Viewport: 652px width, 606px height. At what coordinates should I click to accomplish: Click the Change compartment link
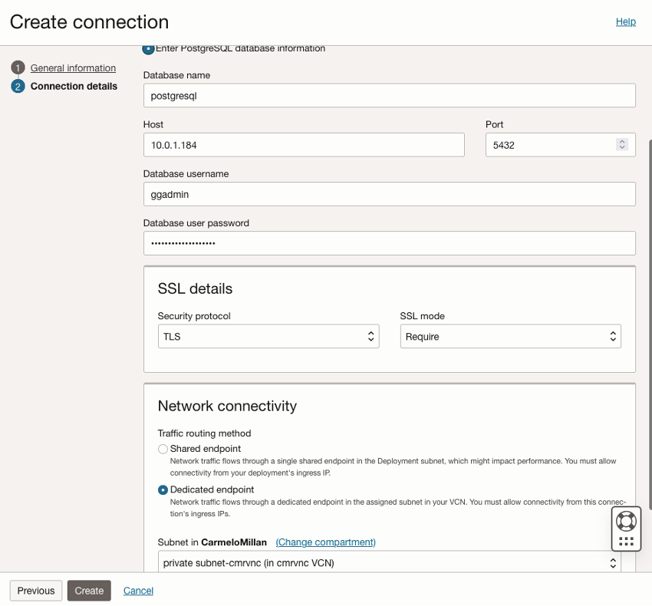click(326, 542)
